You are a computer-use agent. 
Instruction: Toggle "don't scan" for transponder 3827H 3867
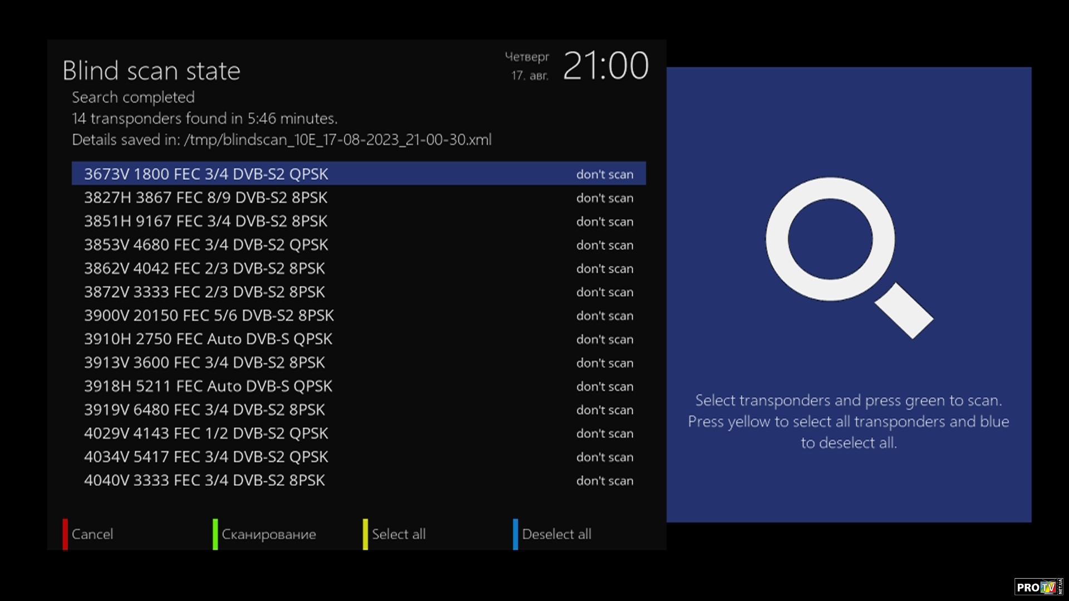[604, 198]
